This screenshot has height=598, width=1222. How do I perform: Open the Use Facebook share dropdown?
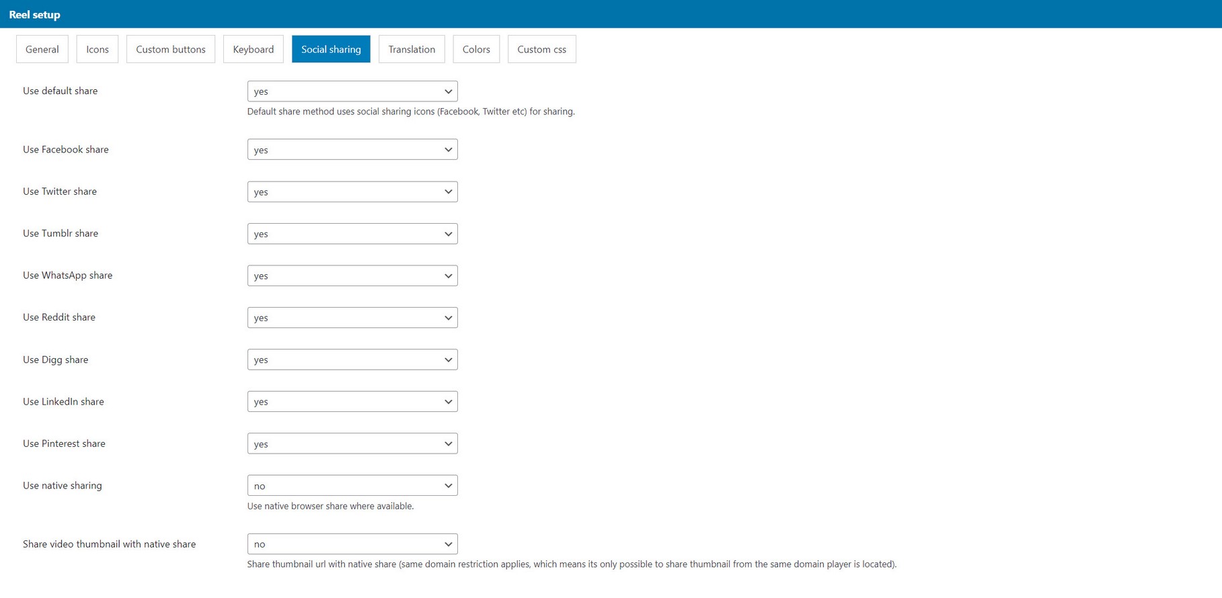click(352, 150)
